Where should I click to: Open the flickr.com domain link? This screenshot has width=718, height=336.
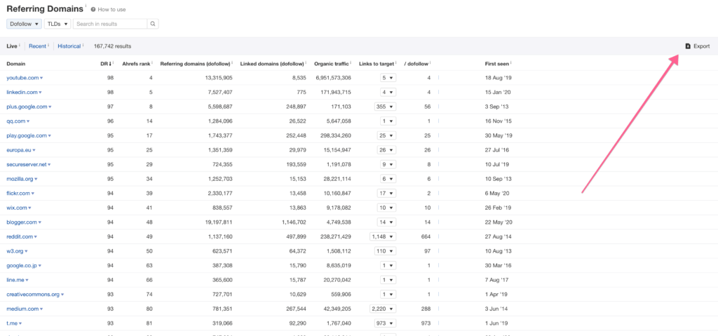(x=18, y=194)
